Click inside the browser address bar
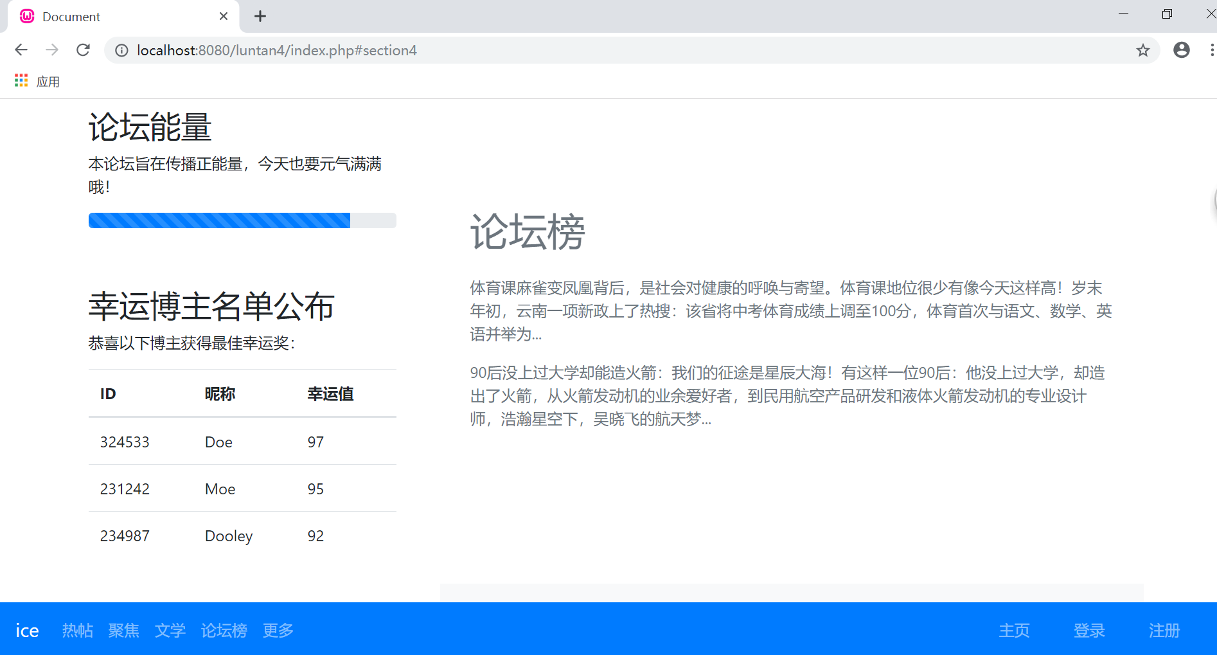 pyautogui.click(x=450, y=50)
